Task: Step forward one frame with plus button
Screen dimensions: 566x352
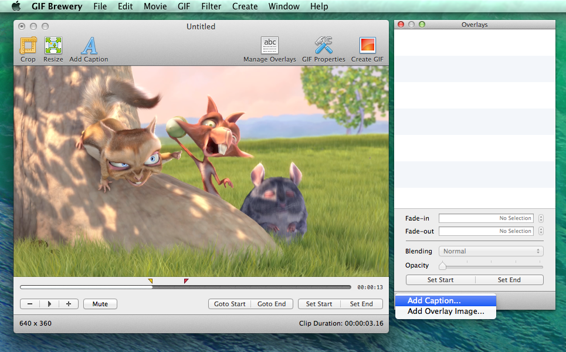Action: pyautogui.click(x=69, y=304)
